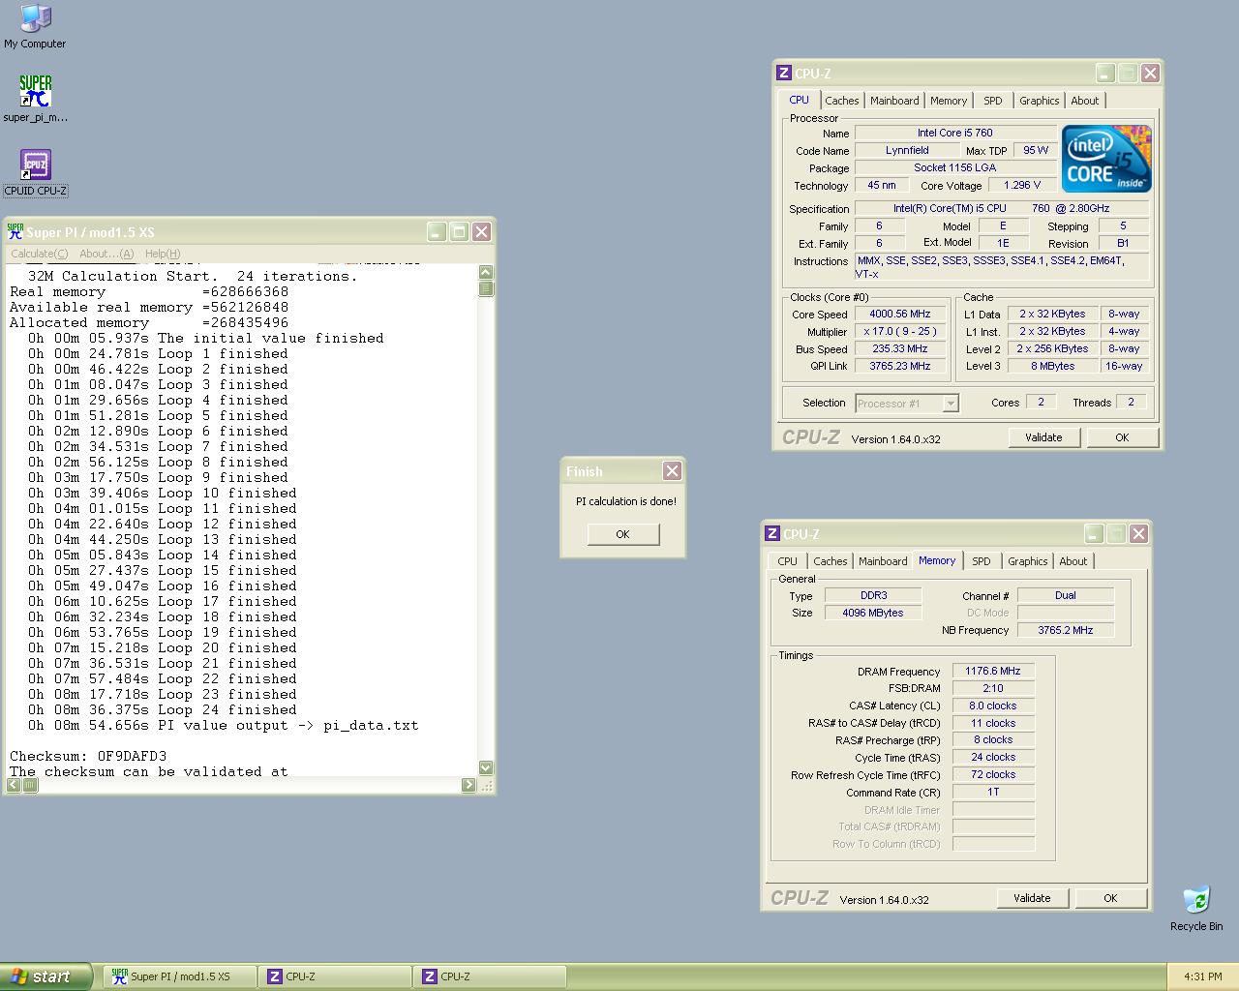Select Memory tab in lower CPU-Z window

coord(937,560)
